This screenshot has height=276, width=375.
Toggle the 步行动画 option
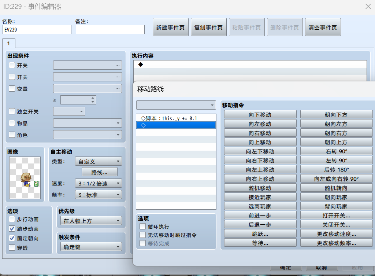point(12,219)
